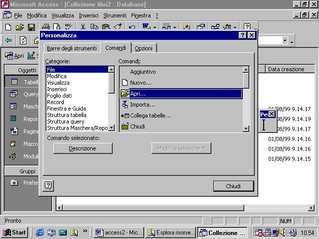Open the Finestra menu

point(141,15)
